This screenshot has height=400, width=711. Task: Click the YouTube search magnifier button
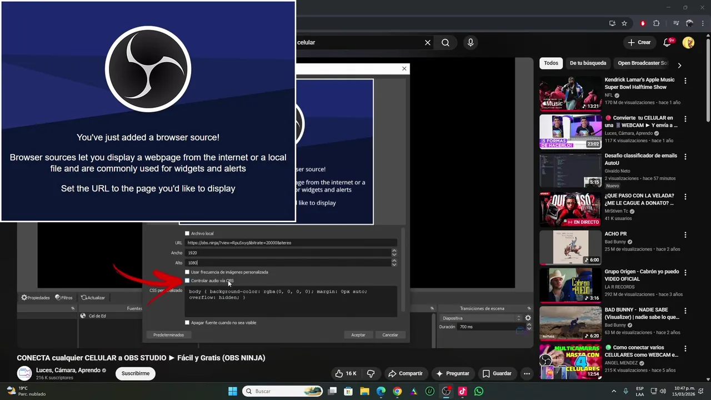tap(445, 42)
